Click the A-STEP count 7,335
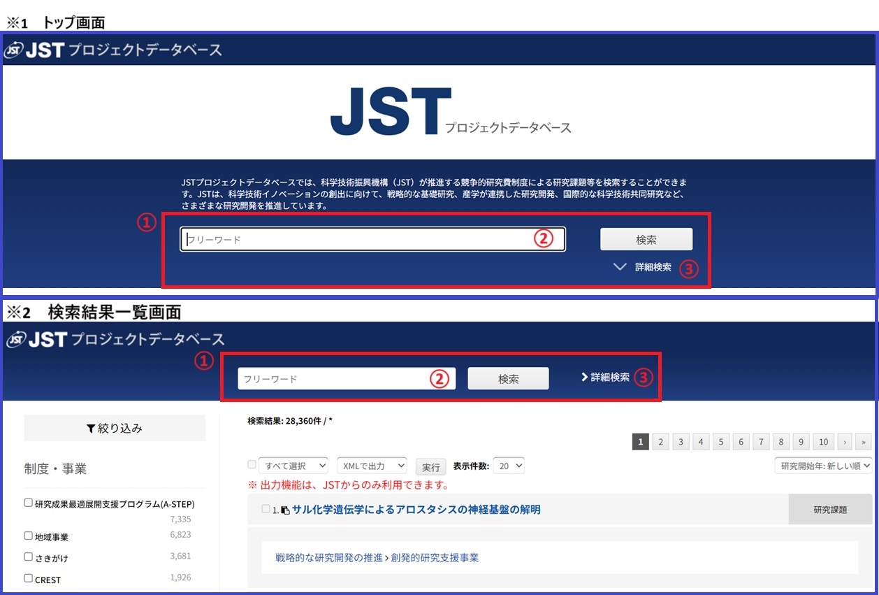 [x=180, y=519]
